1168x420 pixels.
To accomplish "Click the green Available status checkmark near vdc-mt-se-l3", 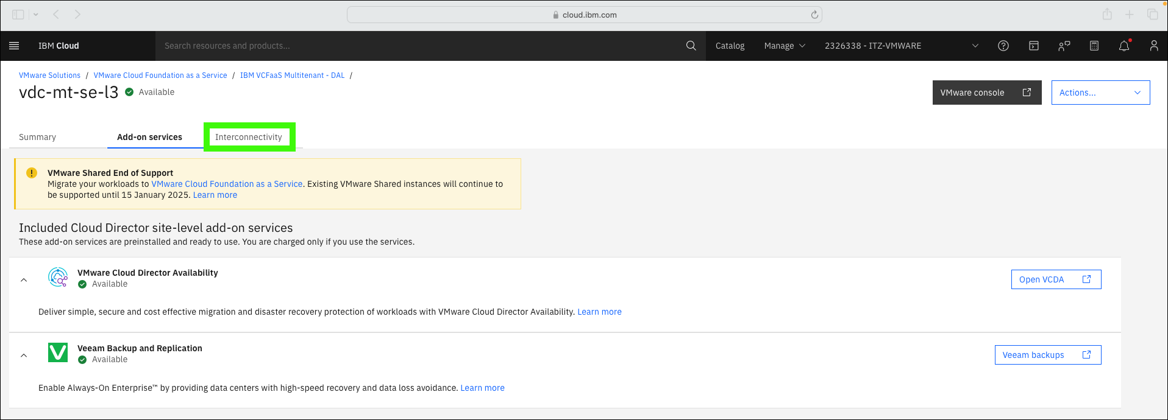I will click(x=129, y=92).
